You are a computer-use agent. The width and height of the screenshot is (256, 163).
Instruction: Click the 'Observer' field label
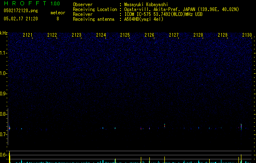[83, 4]
